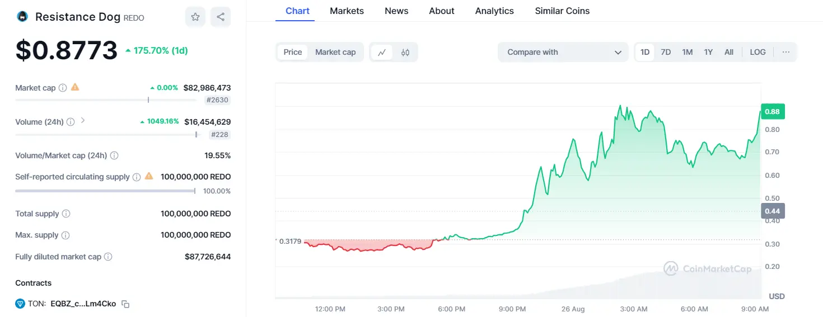This screenshot has width=823, height=317.
Task: Toggle chart to Price view
Action: point(293,52)
